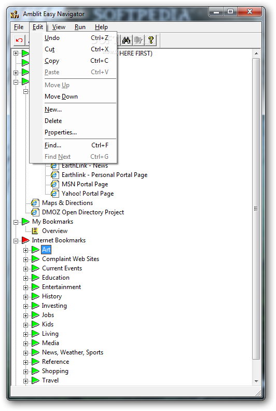Click the green arrow icon beside Kids

[x=35, y=324]
